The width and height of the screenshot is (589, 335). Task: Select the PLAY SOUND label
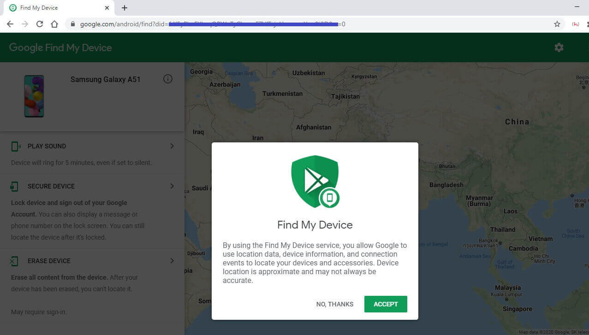(47, 146)
